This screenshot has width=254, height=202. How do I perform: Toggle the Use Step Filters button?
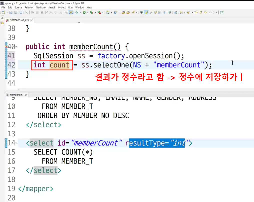tap(71, 12)
